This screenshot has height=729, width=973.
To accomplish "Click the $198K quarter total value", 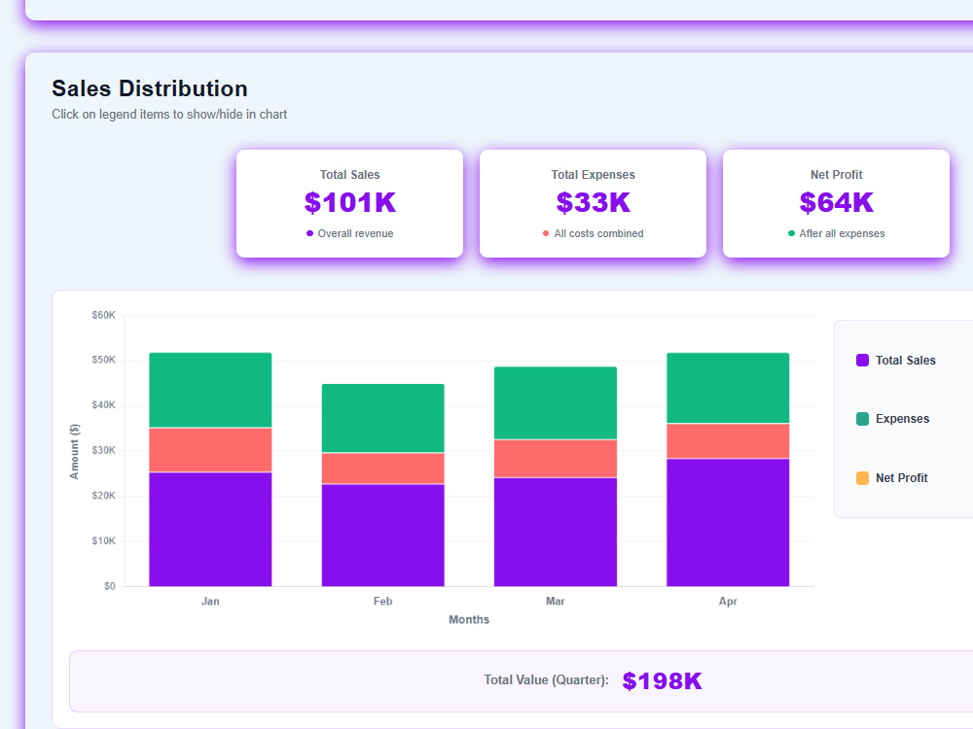I will click(x=662, y=680).
